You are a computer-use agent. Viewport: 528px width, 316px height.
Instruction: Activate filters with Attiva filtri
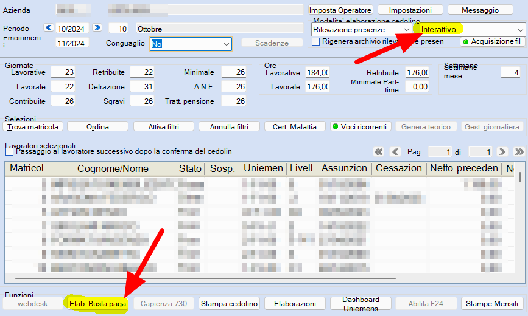164,127
